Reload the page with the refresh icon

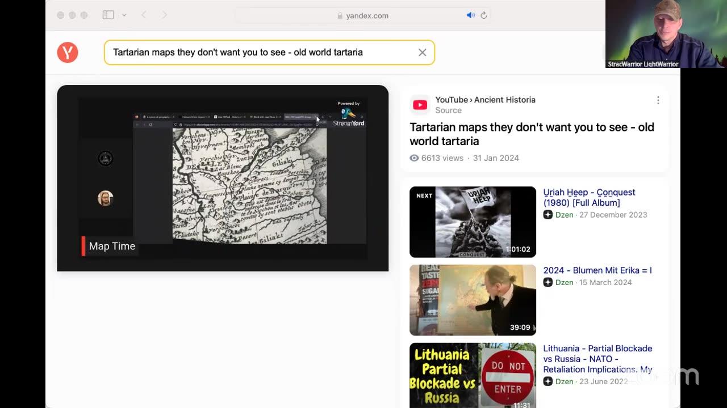tap(484, 15)
